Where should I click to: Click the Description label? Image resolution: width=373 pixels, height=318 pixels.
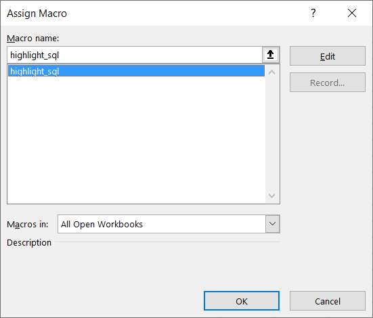pos(29,243)
